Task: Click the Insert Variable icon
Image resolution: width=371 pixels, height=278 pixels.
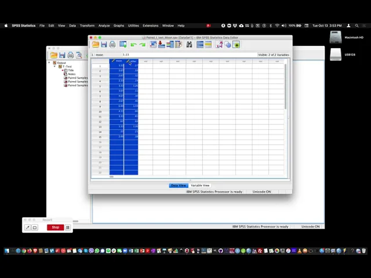Action: tap(208, 45)
